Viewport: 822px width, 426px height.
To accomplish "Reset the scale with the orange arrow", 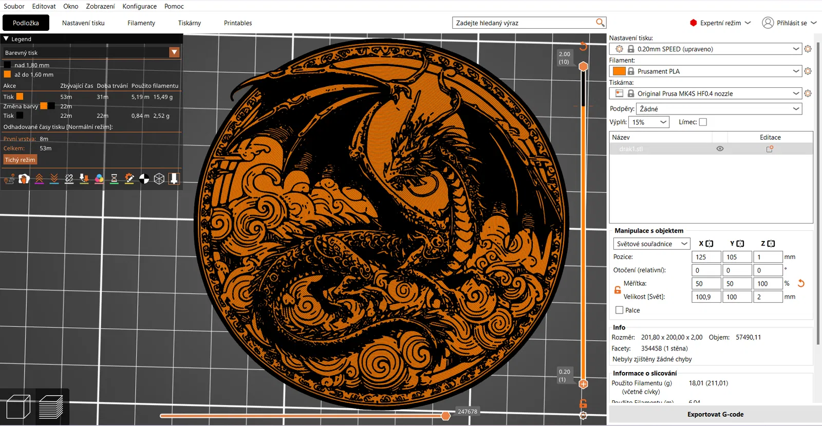I will pos(801,283).
